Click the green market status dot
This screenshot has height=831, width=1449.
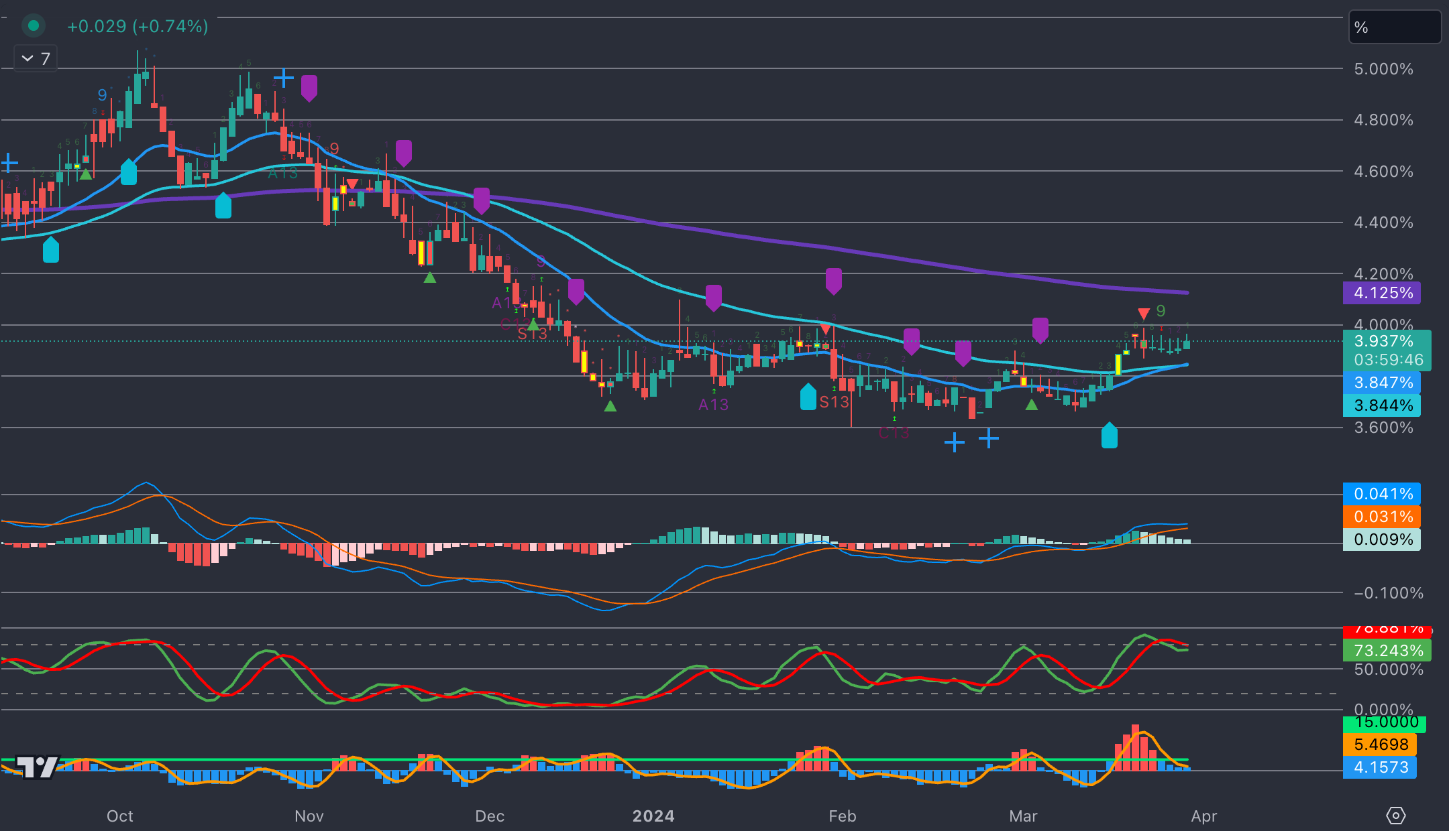coord(33,26)
